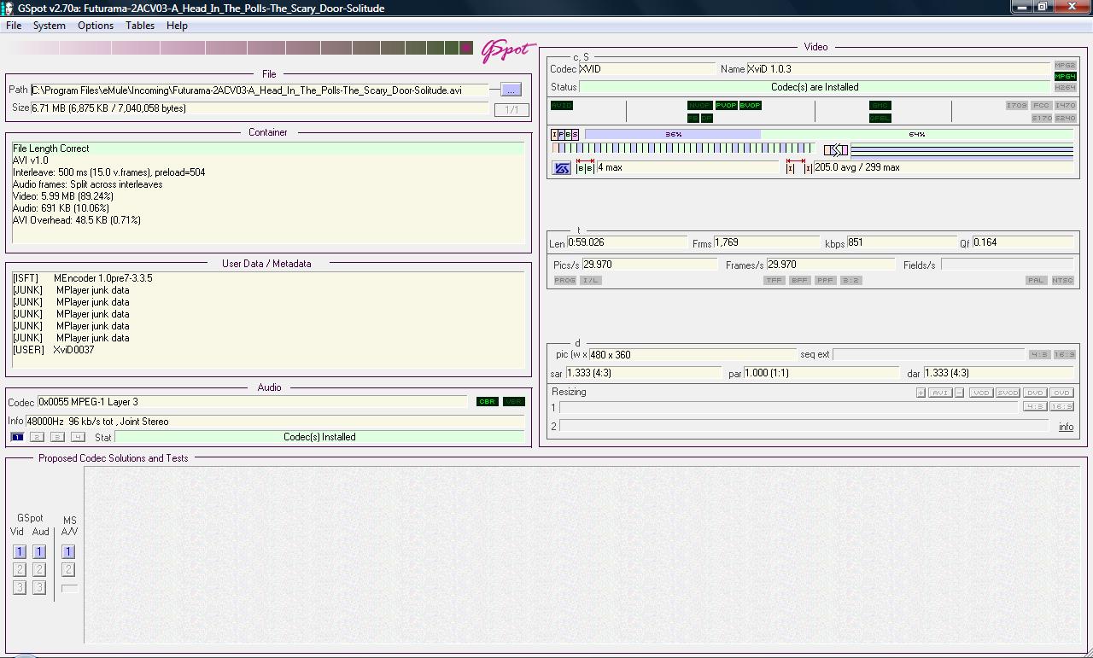Click the B-frame distance marker icon
1093x658 pixels.
(585, 167)
